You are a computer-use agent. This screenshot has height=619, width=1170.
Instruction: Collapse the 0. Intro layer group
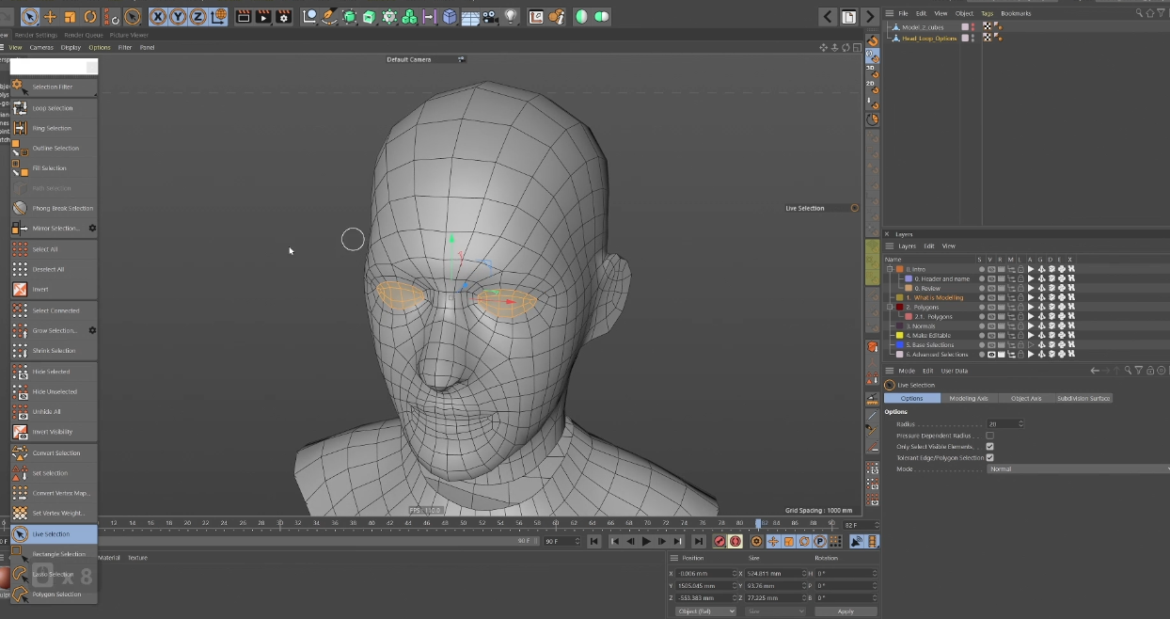(890, 269)
